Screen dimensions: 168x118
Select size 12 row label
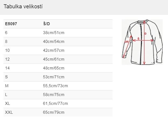[7, 59]
